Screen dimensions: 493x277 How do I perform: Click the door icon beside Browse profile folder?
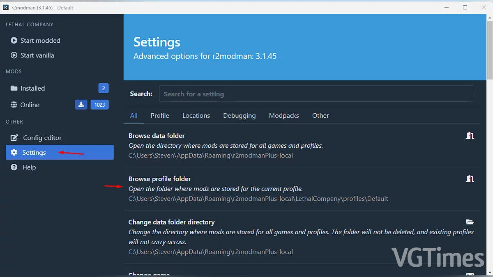470,179
